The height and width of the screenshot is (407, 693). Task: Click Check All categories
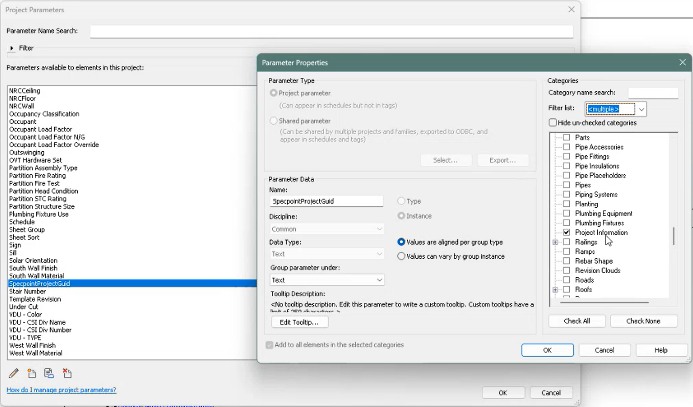577,321
